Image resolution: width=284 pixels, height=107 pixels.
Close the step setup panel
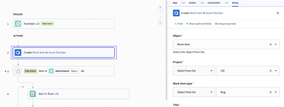click(278, 13)
